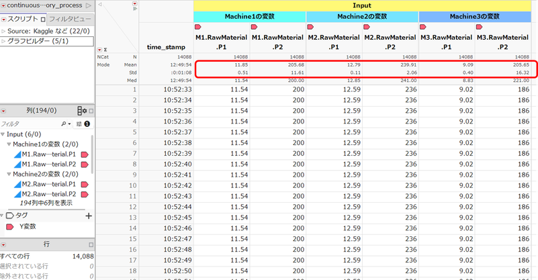Add a new tag with plus button
The width and height of the screenshot is (538, 280).
[x=89, y=216]
